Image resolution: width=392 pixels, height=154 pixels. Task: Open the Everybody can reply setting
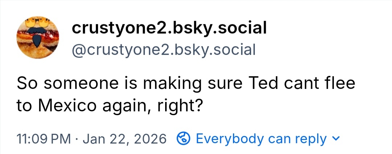click(261, 138)
